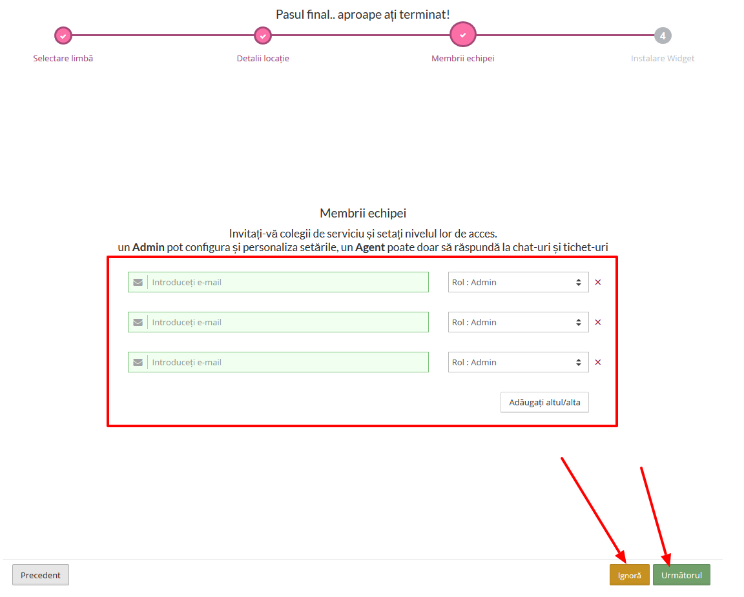Select the Instalare Widget step label
Viewport: 744px width, 597px height.
pyautogui.click(x=663, y=58)
